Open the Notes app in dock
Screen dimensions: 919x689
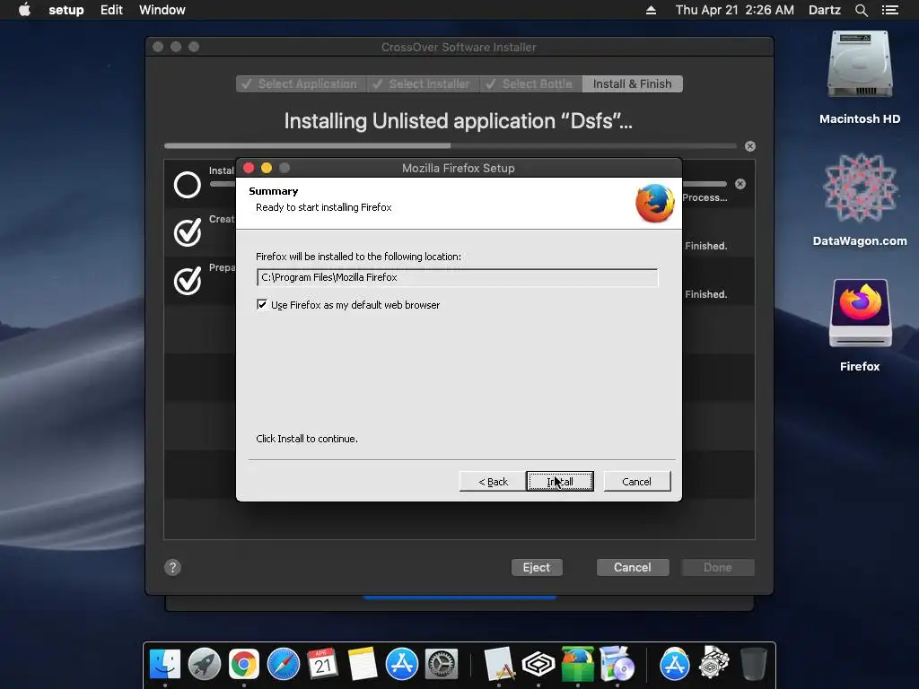(363, 665)
